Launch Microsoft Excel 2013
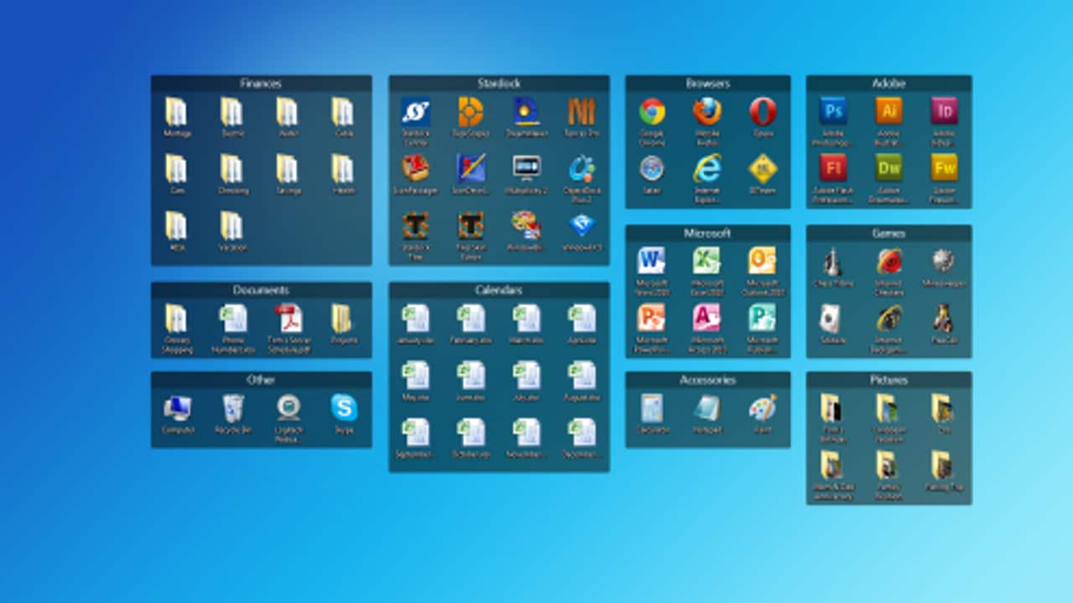This screenshot has height=603, width=1073. 707,261
